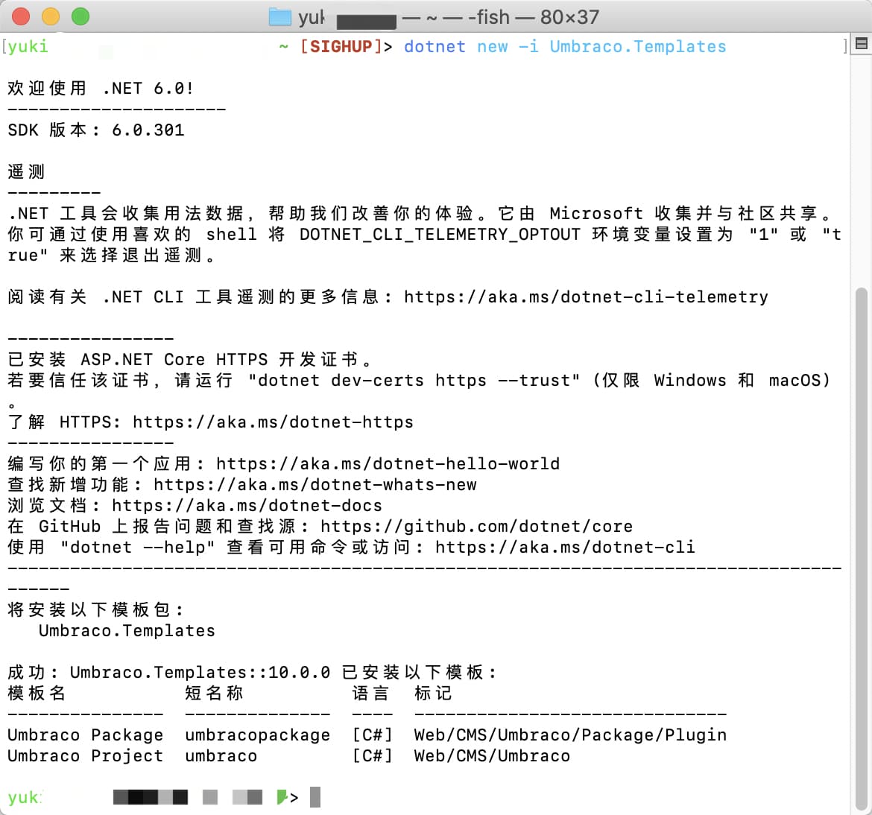Click indented 'Umbraco.Templates' package name

127,630
